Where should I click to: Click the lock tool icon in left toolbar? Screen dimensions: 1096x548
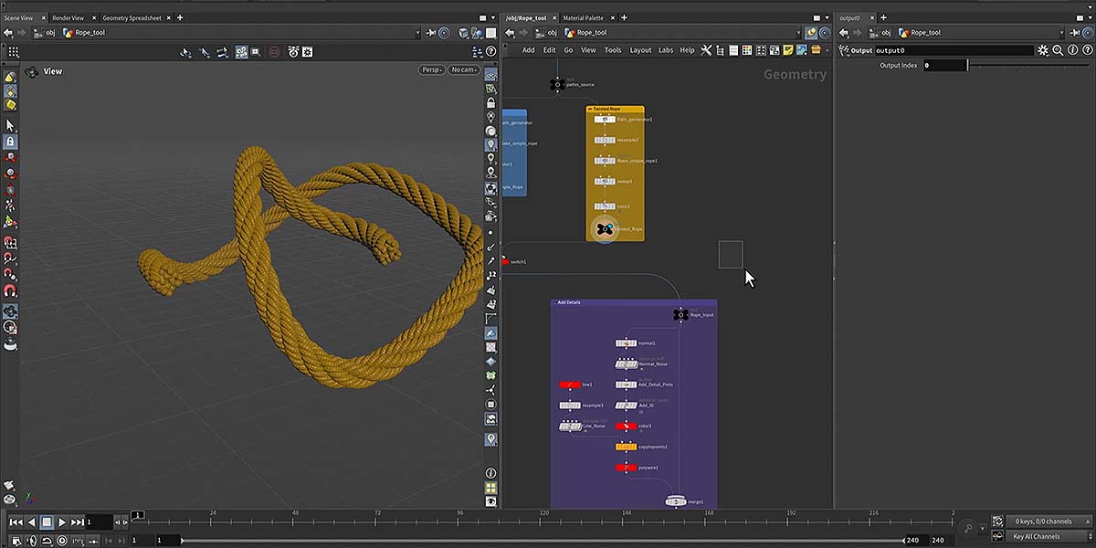click(10, 142)
